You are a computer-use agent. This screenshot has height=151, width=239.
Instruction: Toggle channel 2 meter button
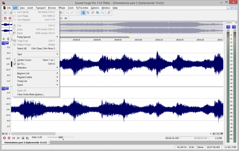tap(234, 27)
